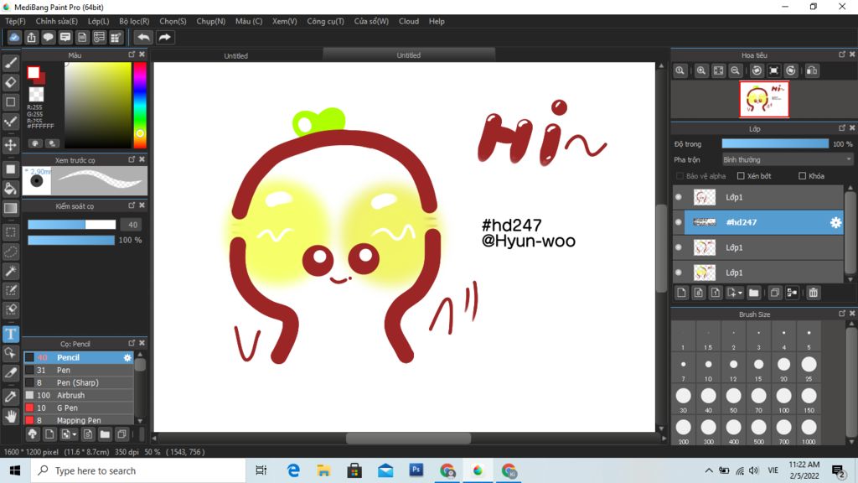This screenshot has width=858, height=483.
Task: Open Microsoft Edge from taskbar
Action: pos(294,470)
